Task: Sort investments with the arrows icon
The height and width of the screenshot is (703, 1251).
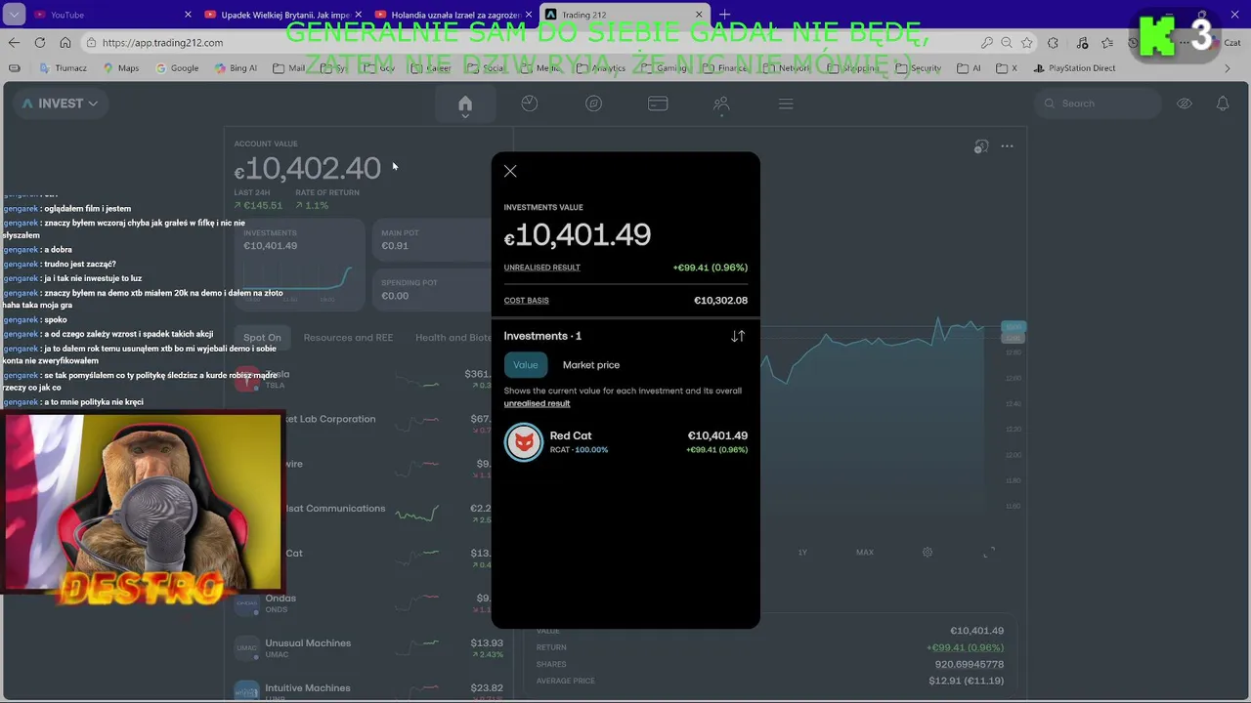Action: (738, 336)
